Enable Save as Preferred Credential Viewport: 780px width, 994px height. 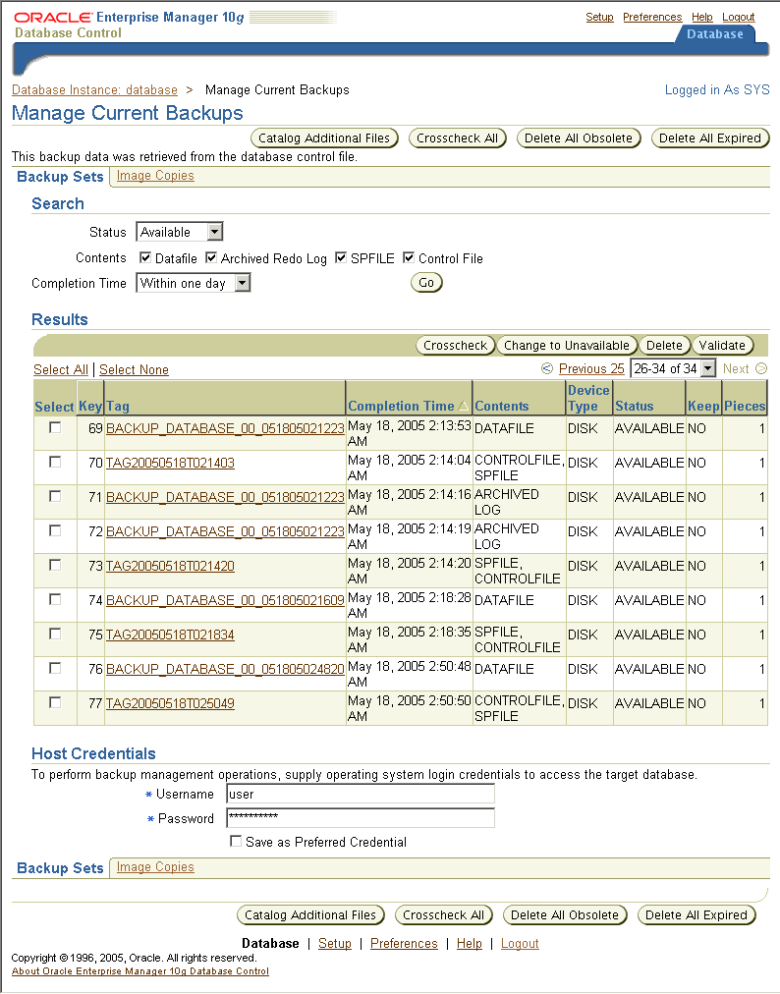pos(235,842)
